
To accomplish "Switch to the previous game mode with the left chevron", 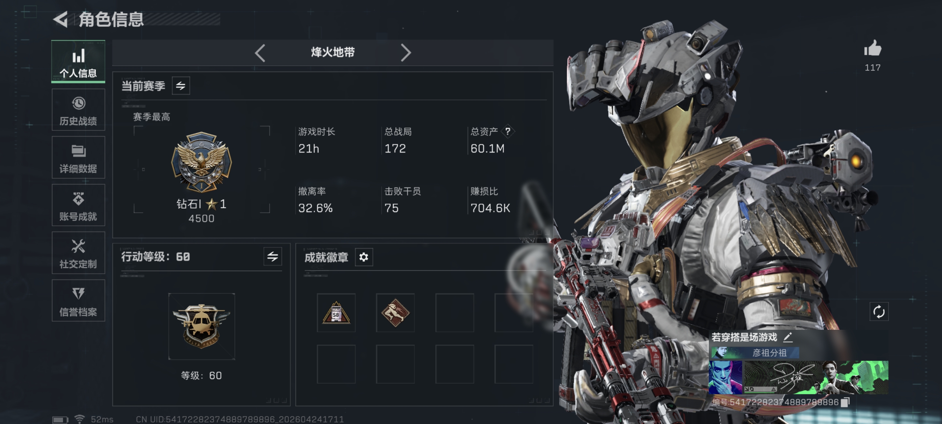I will [x=260, y=53].
